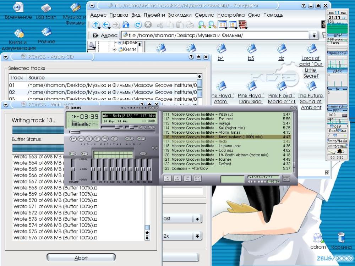Open the USB-flash desktop icon
This screenshot has width=355, height=266.
point(46,11)
